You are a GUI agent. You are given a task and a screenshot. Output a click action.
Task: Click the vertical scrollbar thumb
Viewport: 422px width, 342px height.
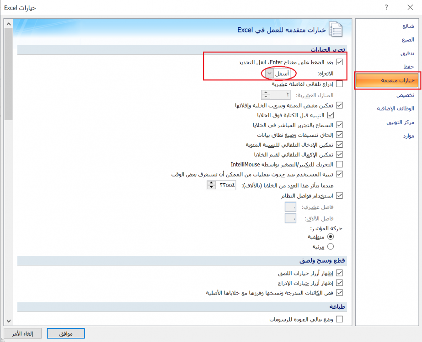9,74
